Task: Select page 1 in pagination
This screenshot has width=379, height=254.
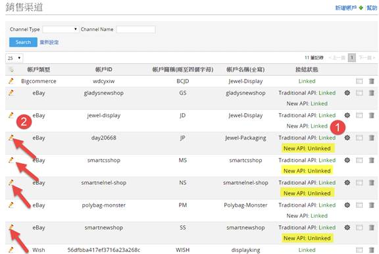Action: coord(351,57)
